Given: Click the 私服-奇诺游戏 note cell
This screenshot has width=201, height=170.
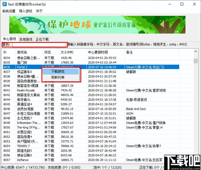Looking at the screenshot, I should [136, 100].
